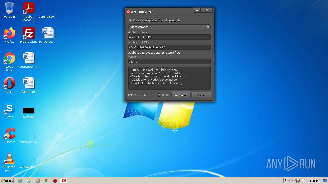Open Windows Explorer folder from taskbar
328x184 pixels.
29,181
